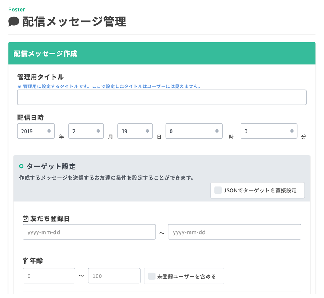Check the 未登録ユーザーを含める checkbox
Viewport: 324px width, 298px height.
tap(151, 276)
